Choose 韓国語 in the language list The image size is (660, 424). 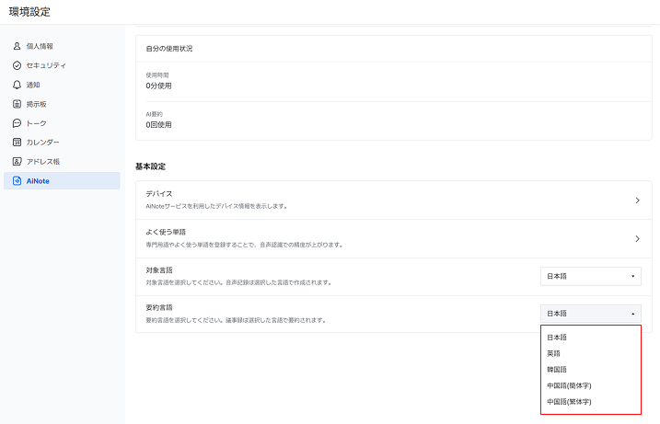coord(557,370)
